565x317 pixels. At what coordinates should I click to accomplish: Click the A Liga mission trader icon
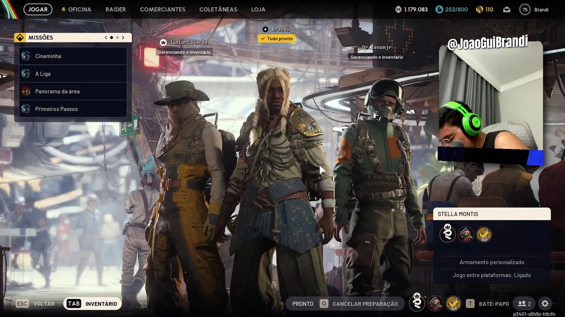26,74
